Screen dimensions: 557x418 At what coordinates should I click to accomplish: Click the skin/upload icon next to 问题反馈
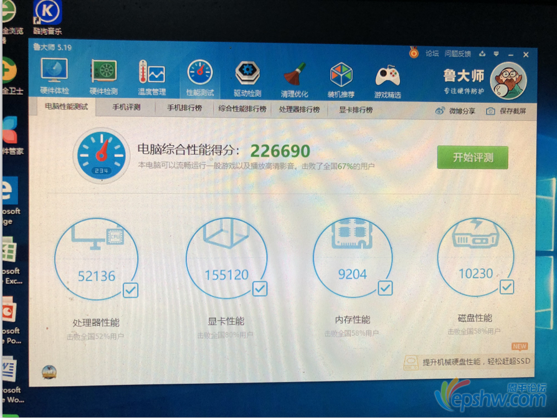point(482,54)
